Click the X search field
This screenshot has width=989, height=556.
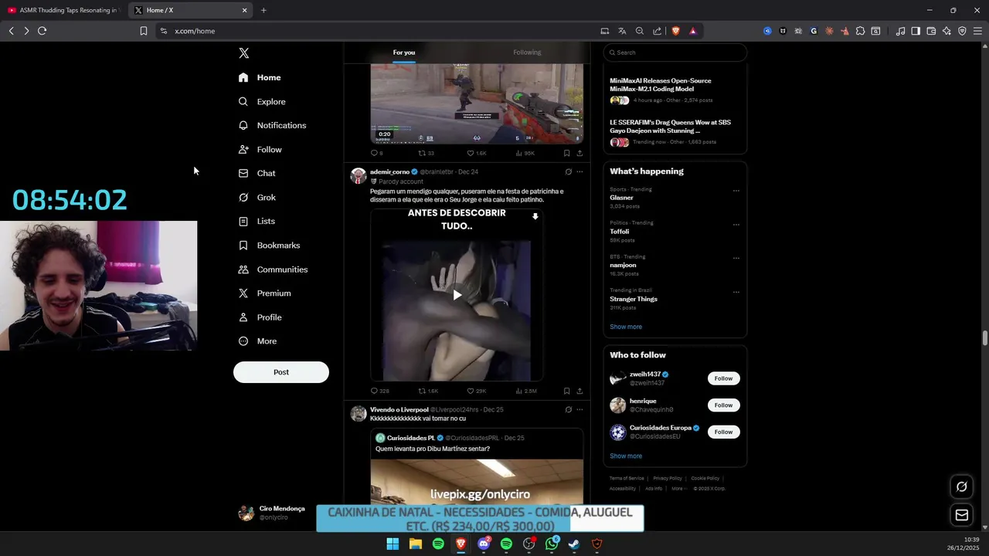coord(675,53)
